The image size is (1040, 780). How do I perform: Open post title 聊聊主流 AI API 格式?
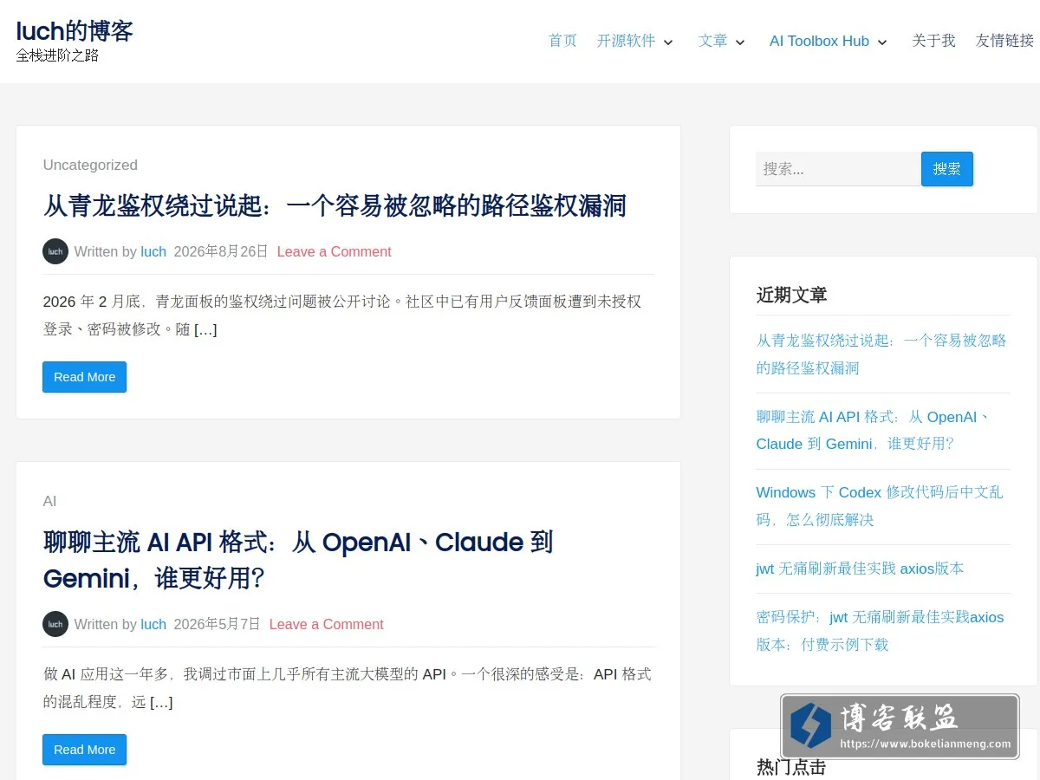pos(298,560)
